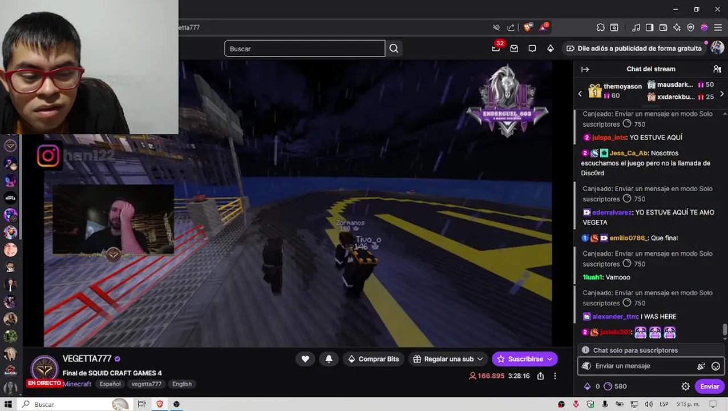The image size is (728, 411).
Task: Open the Bits balance diamond at chat bottom
Action: point(587,386)
